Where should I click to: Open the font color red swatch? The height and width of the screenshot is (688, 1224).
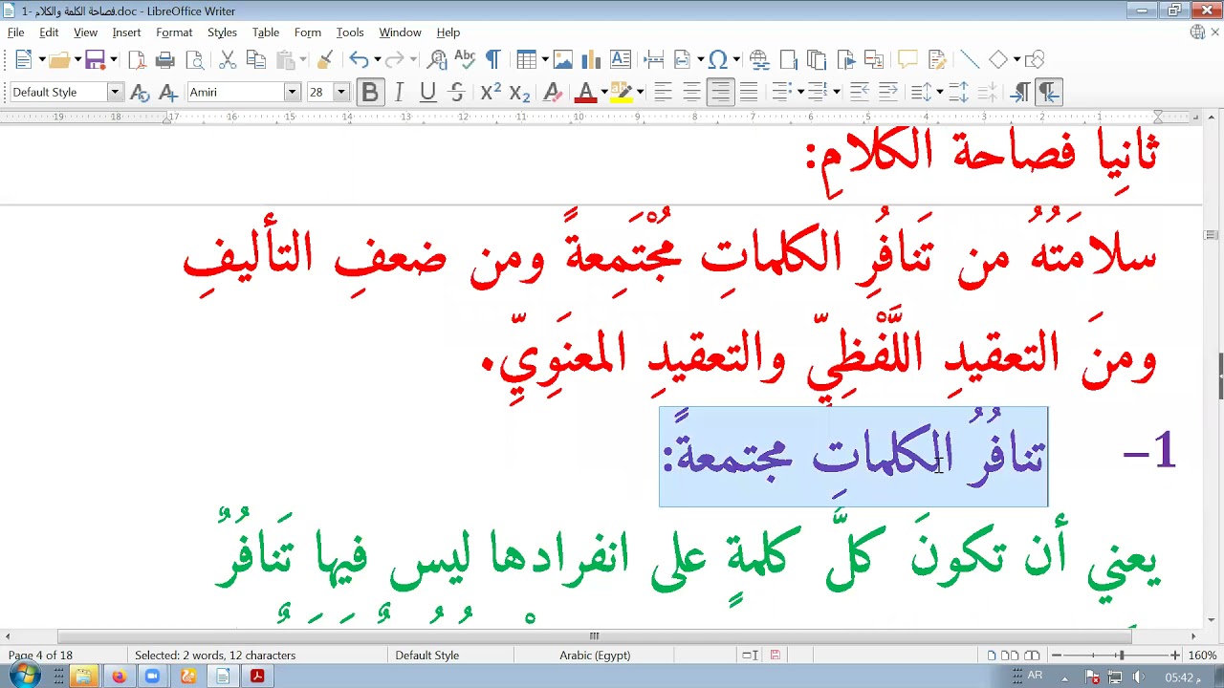(x=586, y=93)
